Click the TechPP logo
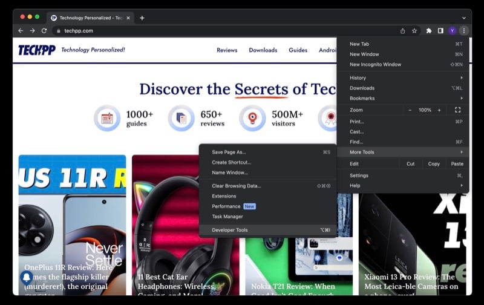This screenshot has height=305, width=484. tap(37, 50)
